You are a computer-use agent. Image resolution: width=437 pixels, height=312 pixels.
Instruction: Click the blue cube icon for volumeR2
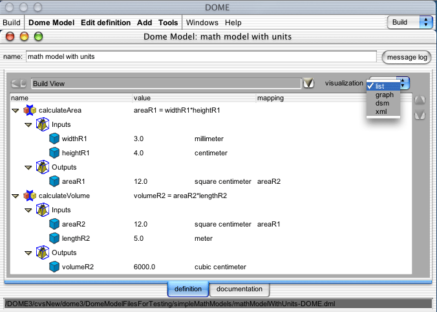pyautogui.click(x=54, y=267)
